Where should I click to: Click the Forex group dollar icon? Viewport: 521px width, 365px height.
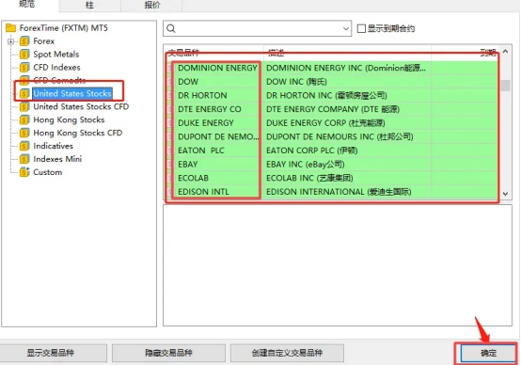pyautogui.click(x=24, y=41)
